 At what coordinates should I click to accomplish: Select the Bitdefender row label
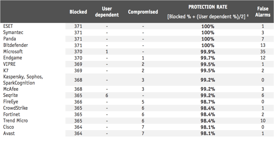pyautogui.click(x=16, y=45)
